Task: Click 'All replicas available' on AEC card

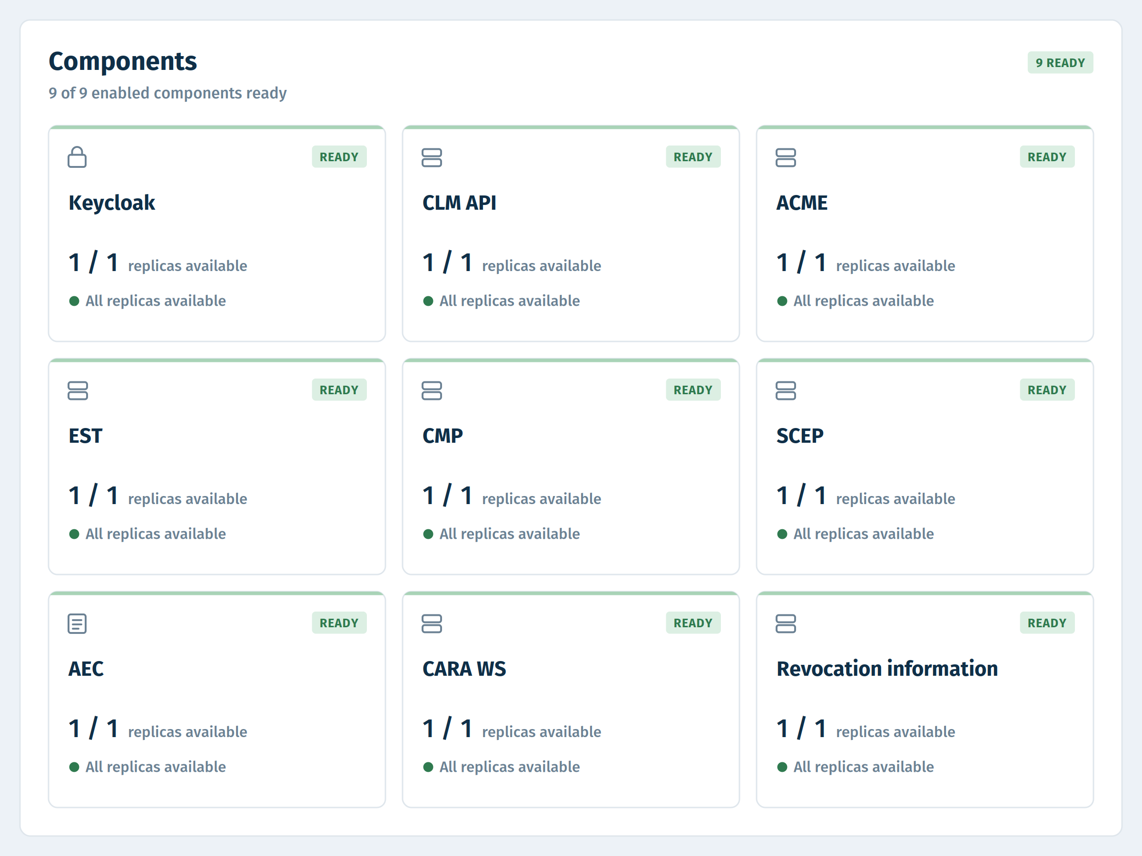Action: tap(156, 767)
